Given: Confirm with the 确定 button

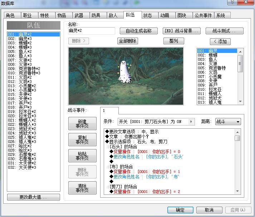Looking at the screenshot, I should [180, 210].
